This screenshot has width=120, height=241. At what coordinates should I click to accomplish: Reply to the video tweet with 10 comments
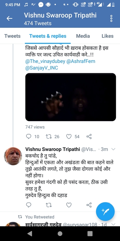(29, 136)
